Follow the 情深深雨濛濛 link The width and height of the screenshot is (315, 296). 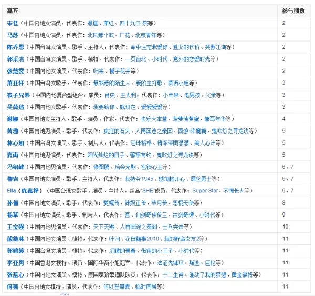tap(173, 143)
